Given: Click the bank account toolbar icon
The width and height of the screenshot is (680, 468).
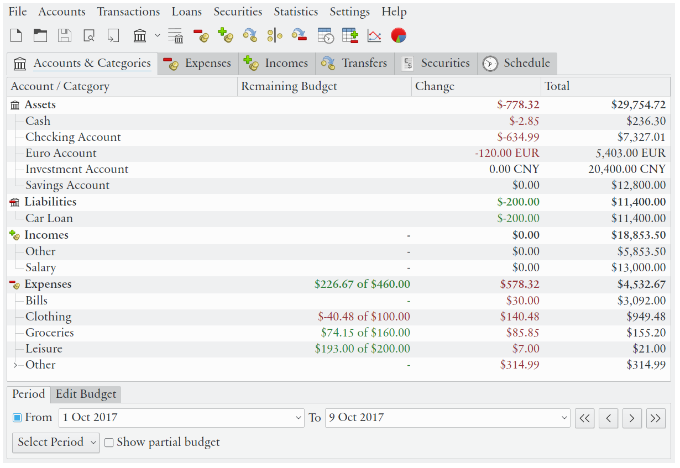Looking at the screenshot, I should pos(140,36).
